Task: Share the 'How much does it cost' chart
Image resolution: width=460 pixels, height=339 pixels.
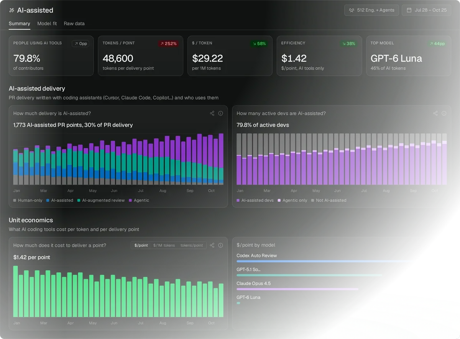Action: [212, 245]
